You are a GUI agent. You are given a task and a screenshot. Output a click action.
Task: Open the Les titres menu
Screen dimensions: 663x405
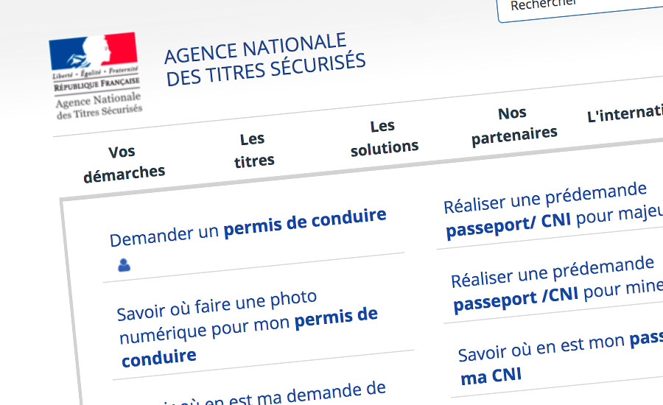[253, 150]
